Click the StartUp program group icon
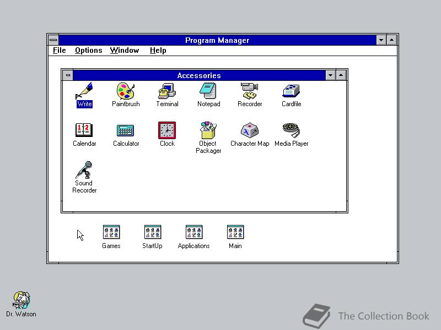 [x=153, y=232]
